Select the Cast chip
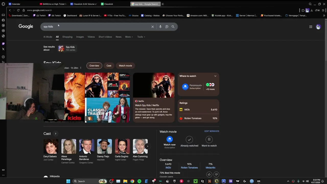 point(109,66)
